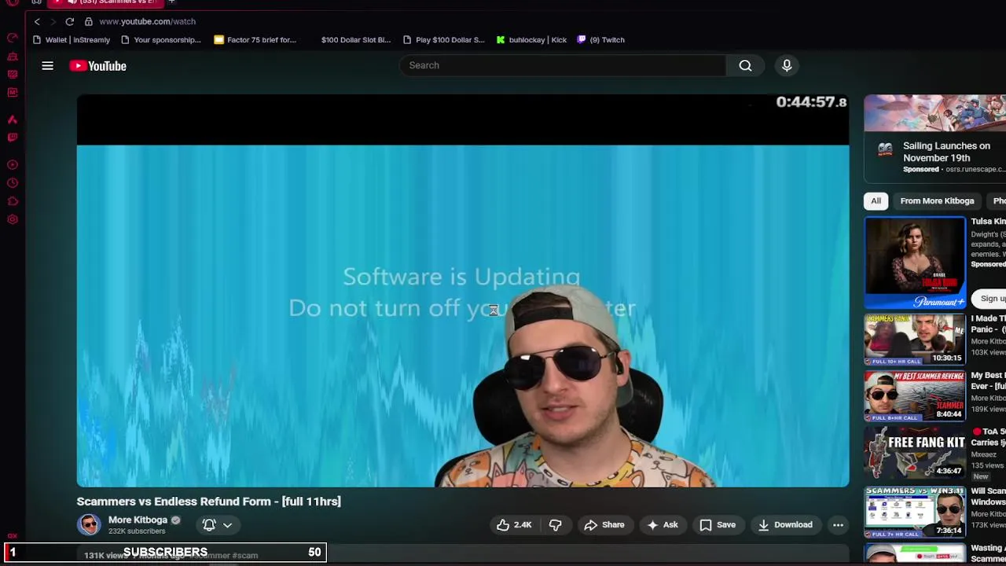The height and width of the screenshot is (566, 1006).
Task: Open the Tulsa King sponsored thumbnail
Action: [x=915, y=263]
